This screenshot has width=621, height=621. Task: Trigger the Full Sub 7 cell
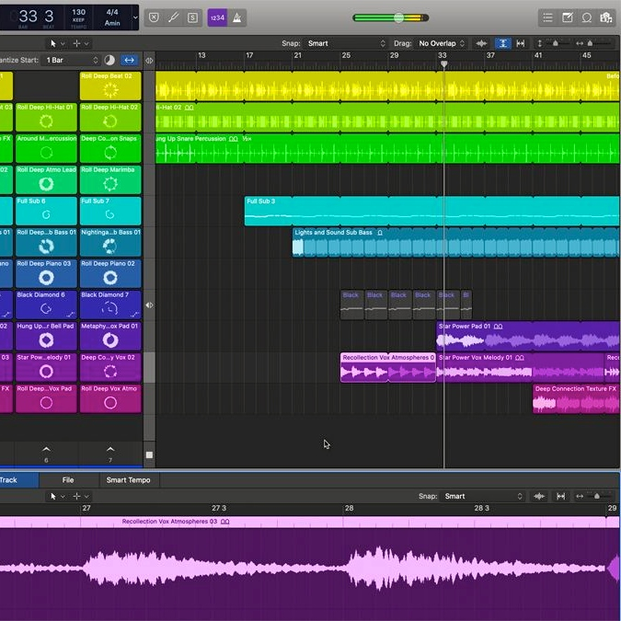(110, 211)
